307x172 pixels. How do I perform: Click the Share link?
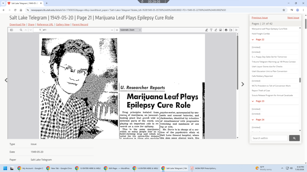(x=31, y=24)
